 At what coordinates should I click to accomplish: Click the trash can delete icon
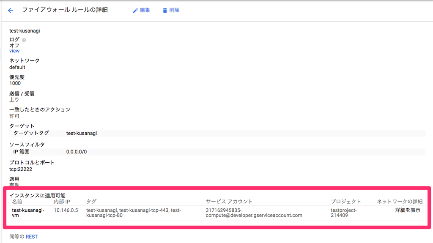click(x=165, y=11)
